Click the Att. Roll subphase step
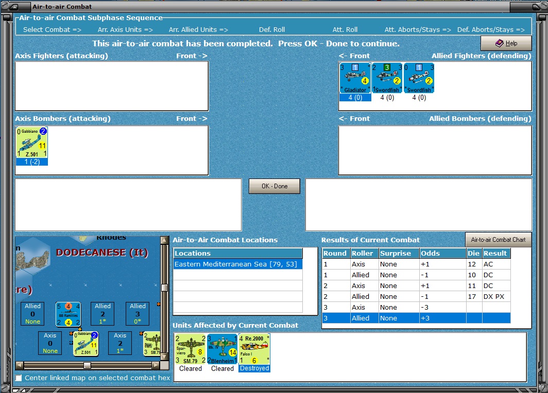This screenshot has width=548, height=393. point(345,30)
